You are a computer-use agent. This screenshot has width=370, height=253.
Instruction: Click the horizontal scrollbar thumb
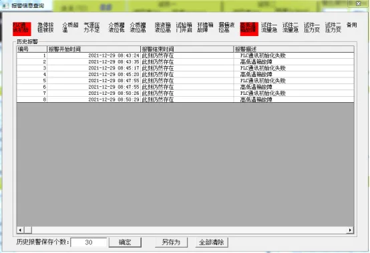click(28, 230)
